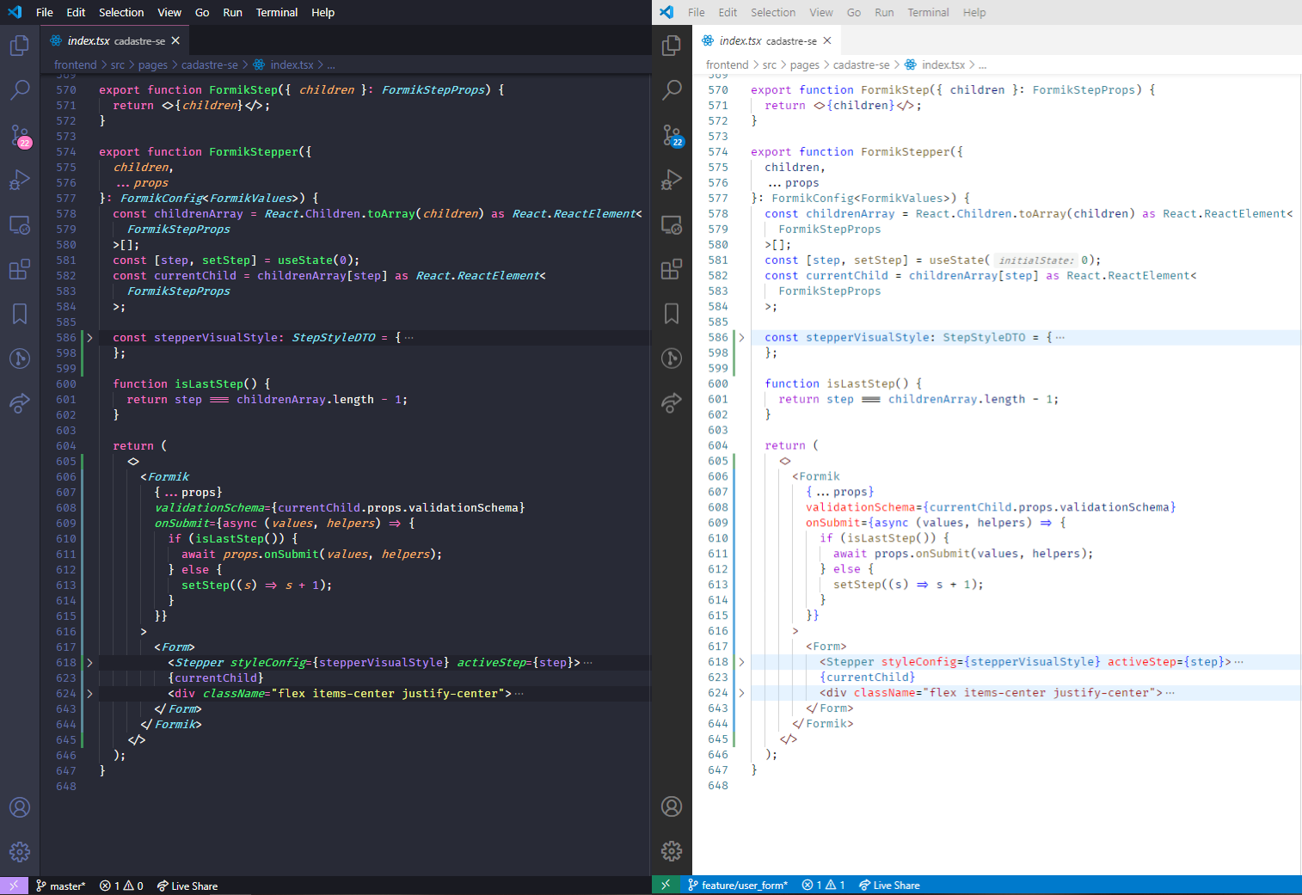Click the purple remote indicator in dark status bar
Viewport: 1302px width, 895px height.
tap(14, 886)
